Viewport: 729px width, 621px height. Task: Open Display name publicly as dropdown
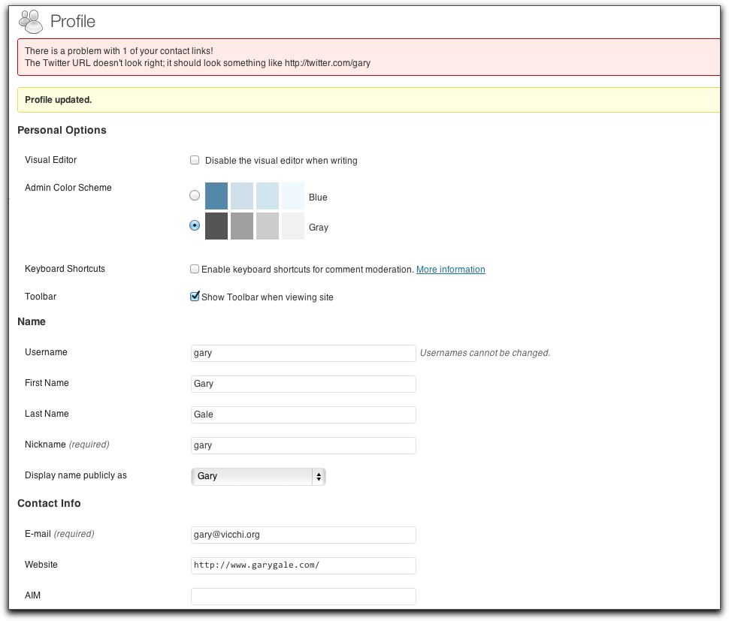coord(258,476)
